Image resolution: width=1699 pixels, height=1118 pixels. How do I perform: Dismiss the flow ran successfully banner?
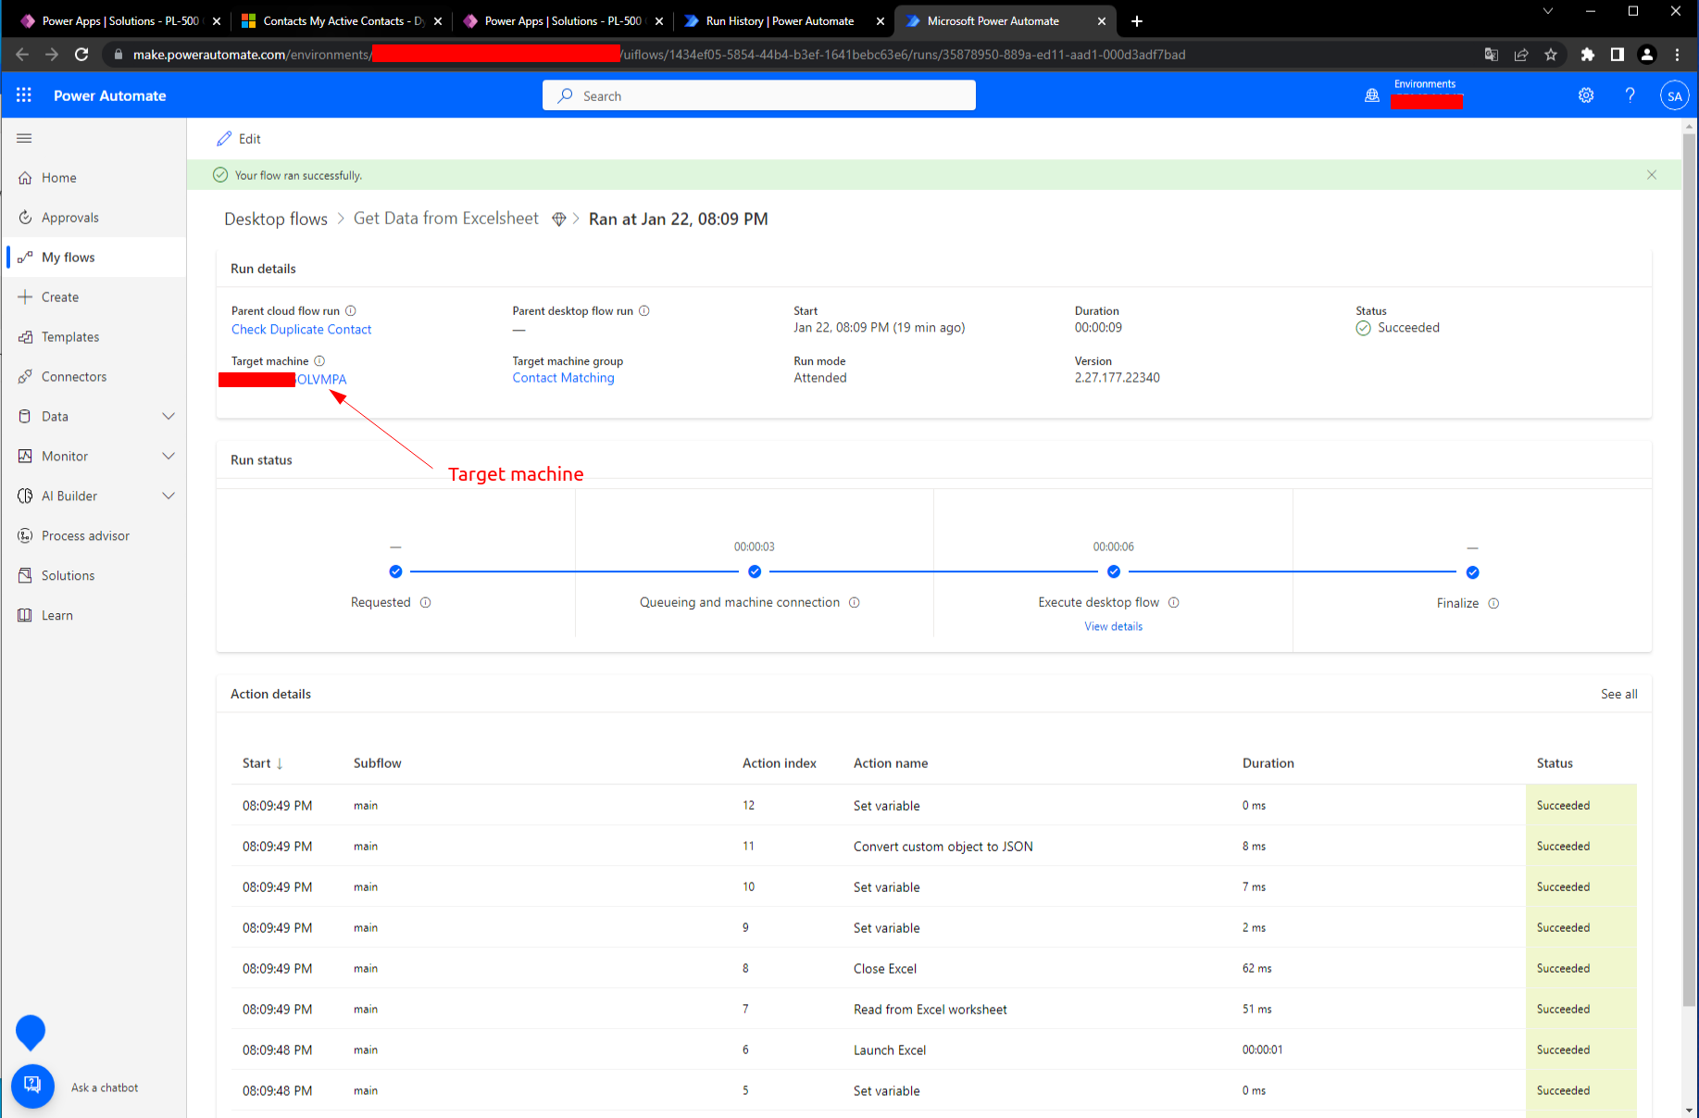click(1651, 175)
